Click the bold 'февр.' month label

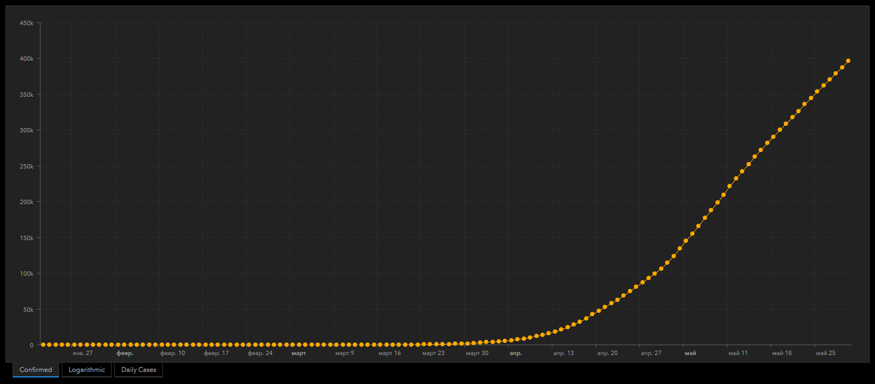(125, 353)
